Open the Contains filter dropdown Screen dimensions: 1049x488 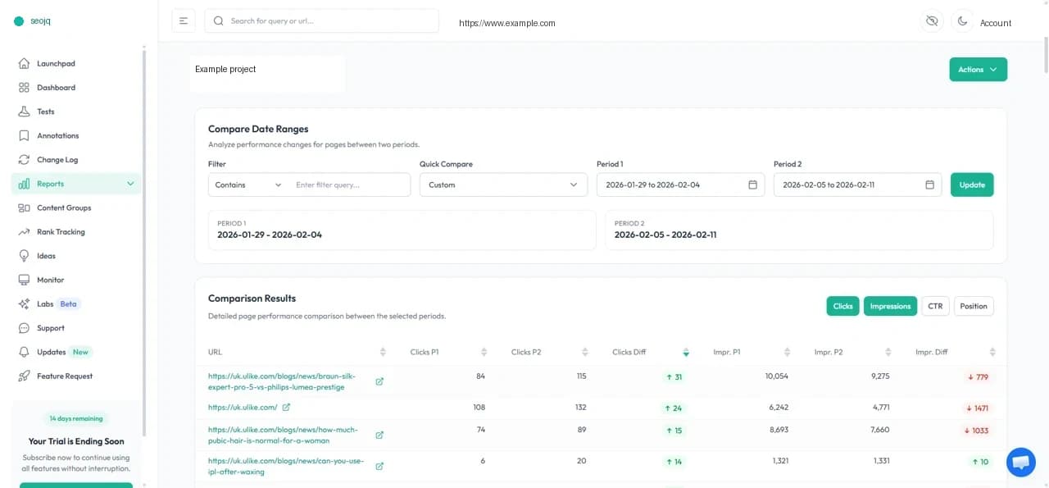(246, 185)
